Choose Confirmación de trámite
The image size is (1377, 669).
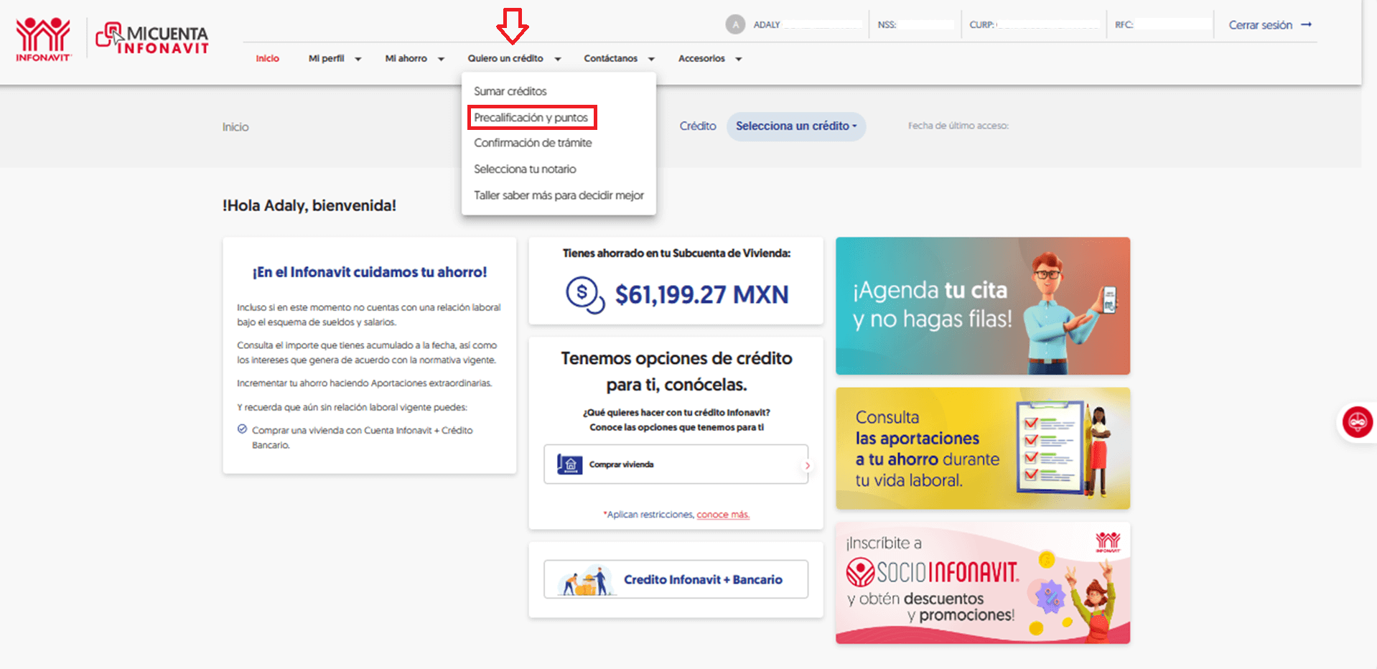pos(533,143)
